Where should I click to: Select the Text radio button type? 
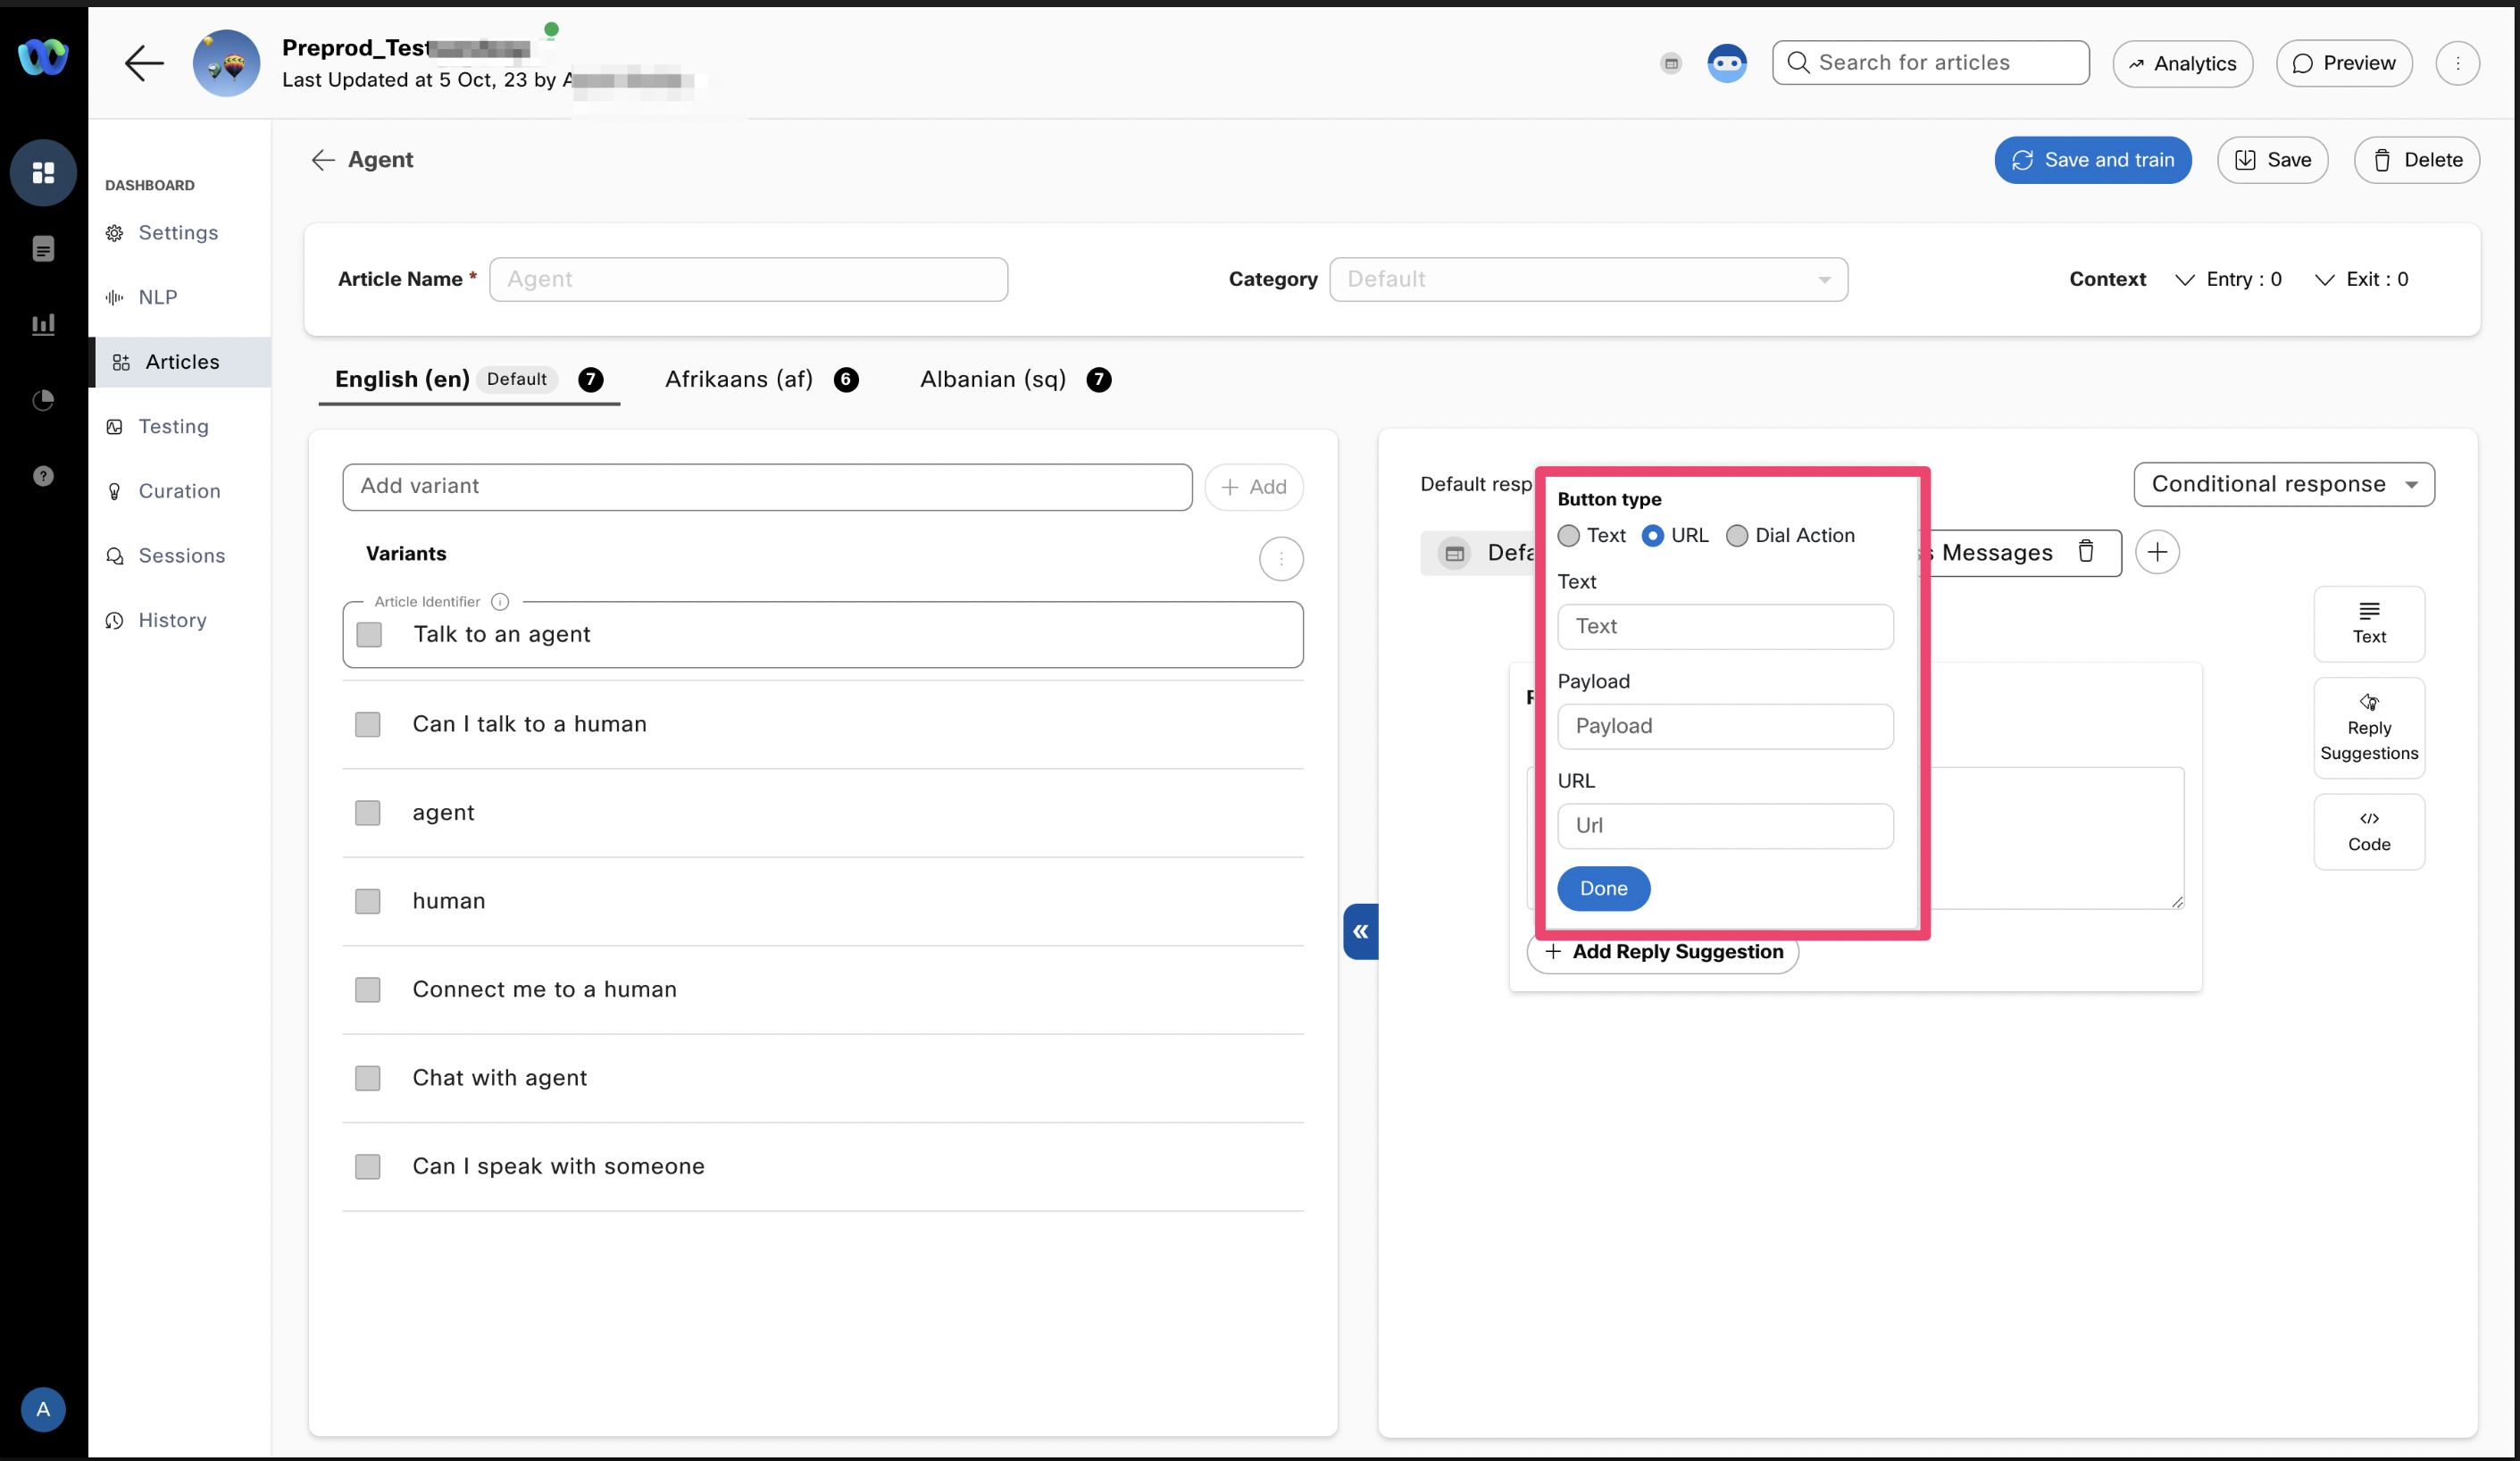tap(1569, 534)
